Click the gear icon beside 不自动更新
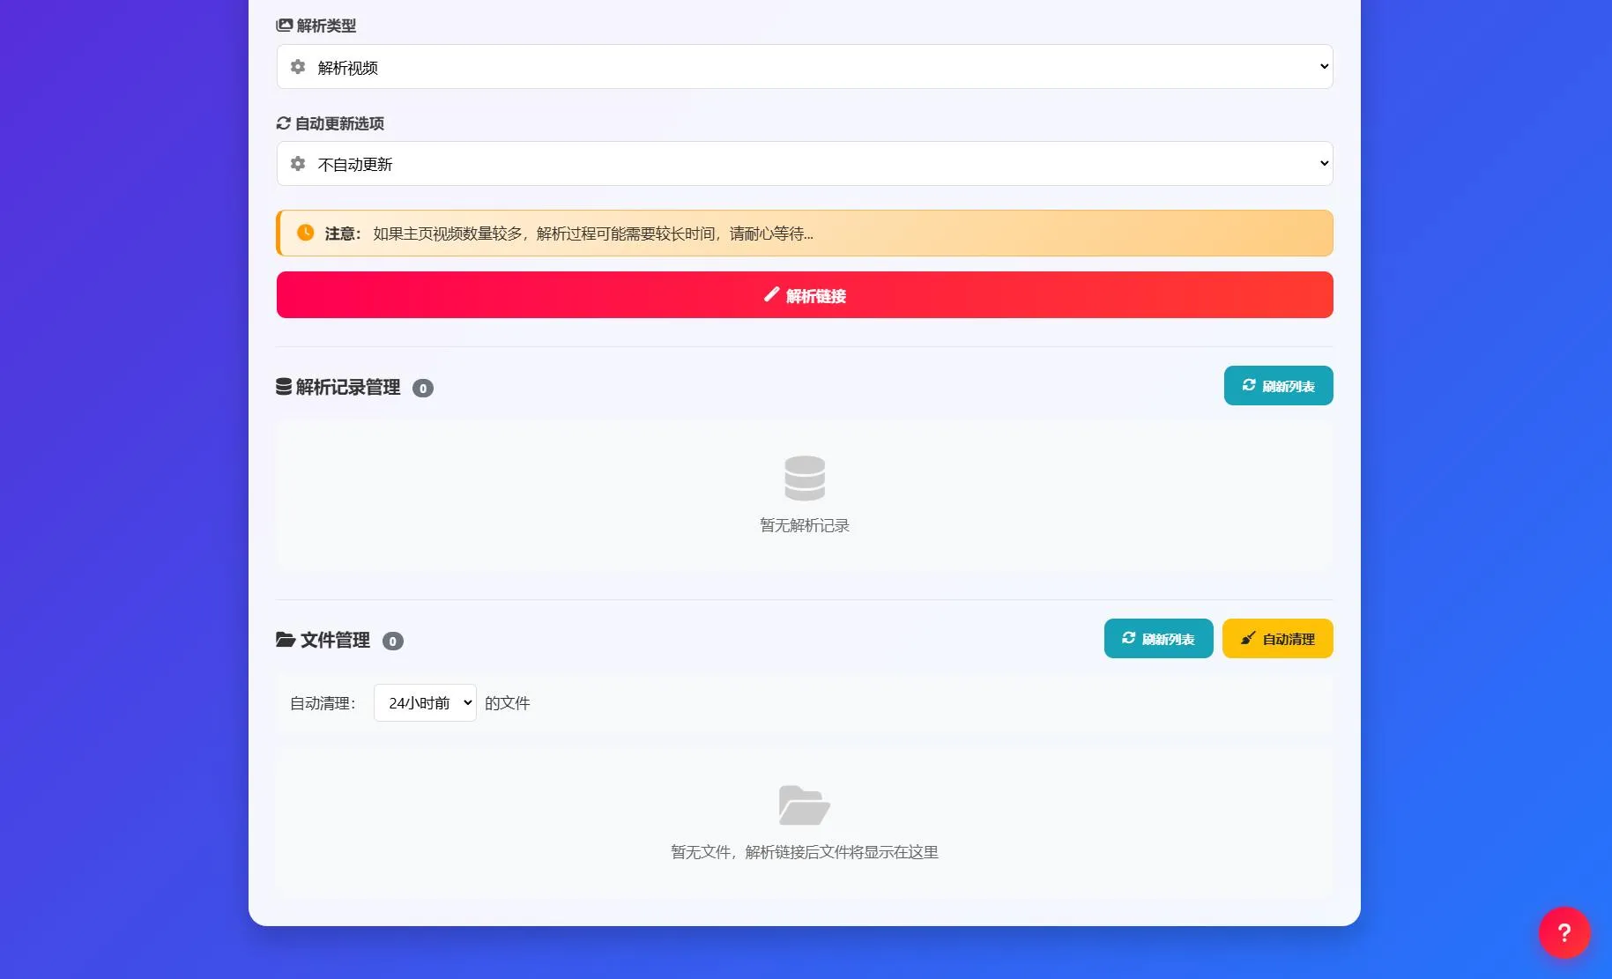 coord(298,164)
